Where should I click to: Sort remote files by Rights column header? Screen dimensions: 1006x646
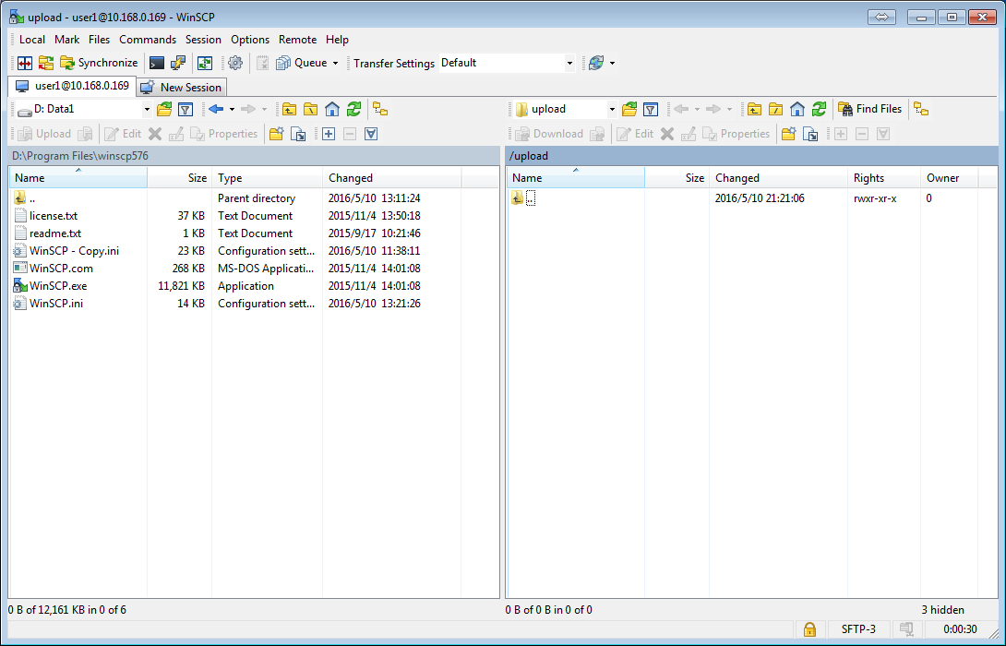click(x=884, y=178)
